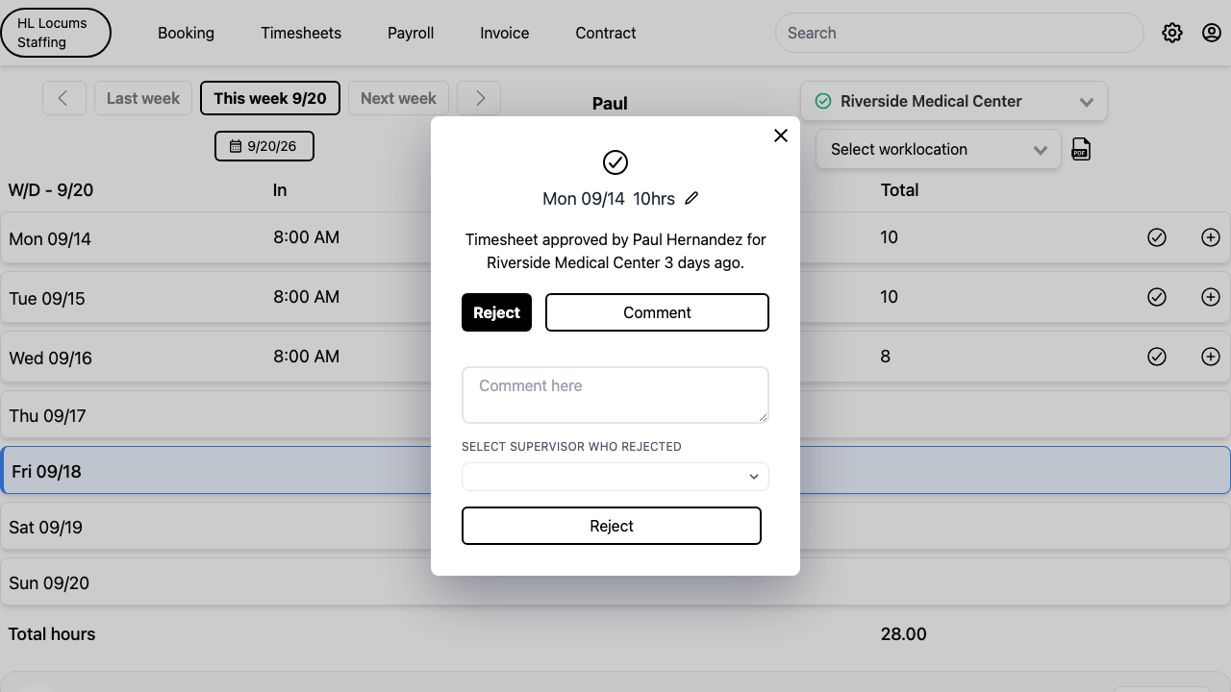This screenshot has width=1231, height=692.
Task: Select the Sun 09/20 row
Action: (x=615, y=582)
